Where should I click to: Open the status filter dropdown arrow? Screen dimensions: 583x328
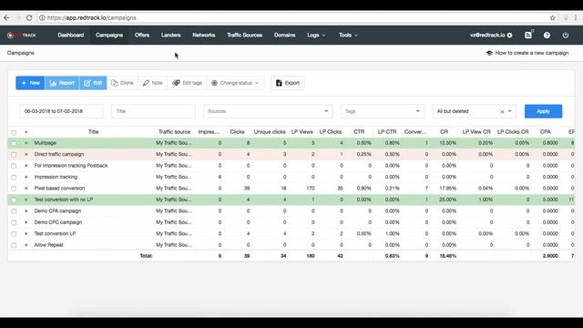(x=510, y=111)
